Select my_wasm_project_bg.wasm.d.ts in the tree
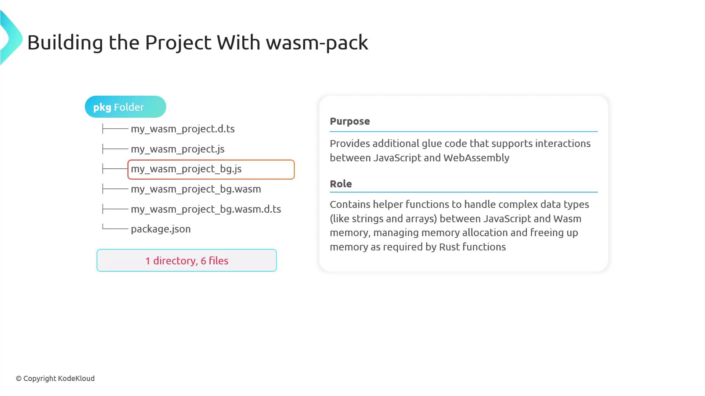This screenshot has width=705, height=396. pyautogui.click(x=206, y=209)
